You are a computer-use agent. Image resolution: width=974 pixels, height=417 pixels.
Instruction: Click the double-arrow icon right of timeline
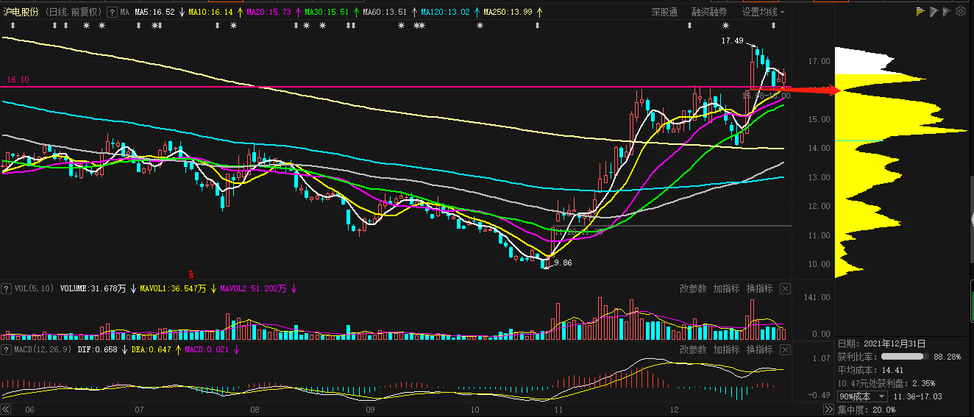[x=828, y=410]
